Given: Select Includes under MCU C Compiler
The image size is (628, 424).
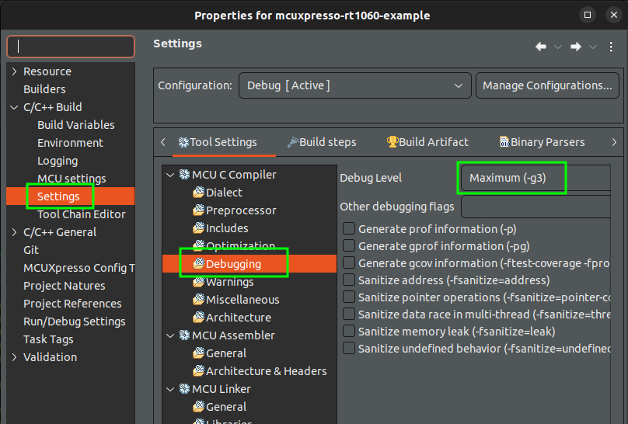Looking at the screenshot, I should tap(227, 228).
